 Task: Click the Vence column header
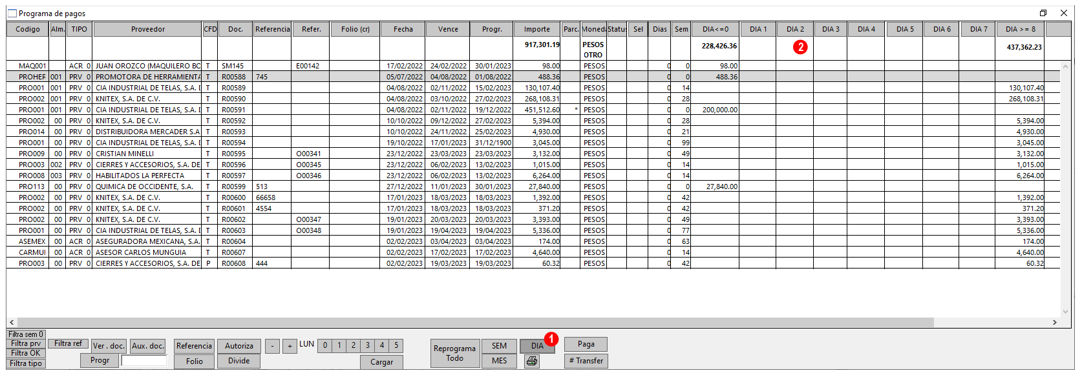pyautogui.click(x=448, y=29)
